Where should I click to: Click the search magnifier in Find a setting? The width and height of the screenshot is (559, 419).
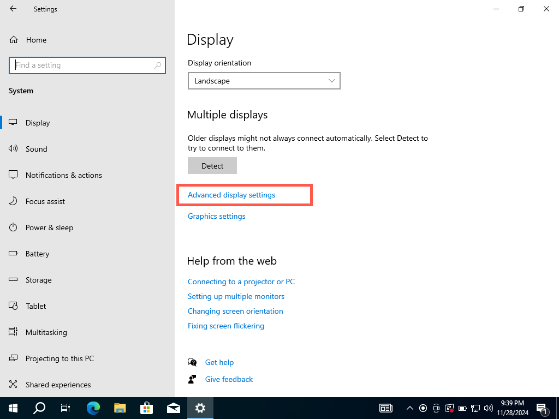tap(158, 65)
